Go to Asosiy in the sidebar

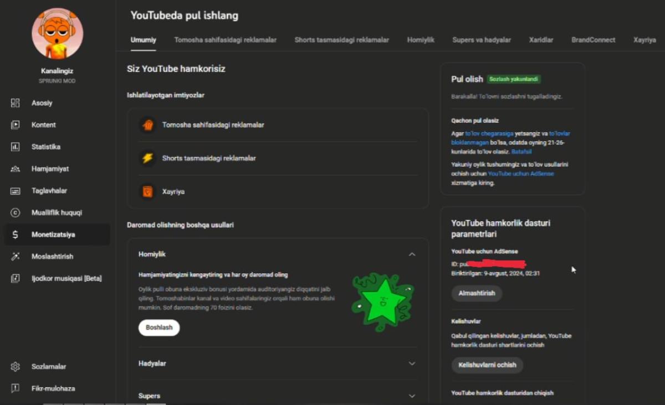(x=42, y=103)
